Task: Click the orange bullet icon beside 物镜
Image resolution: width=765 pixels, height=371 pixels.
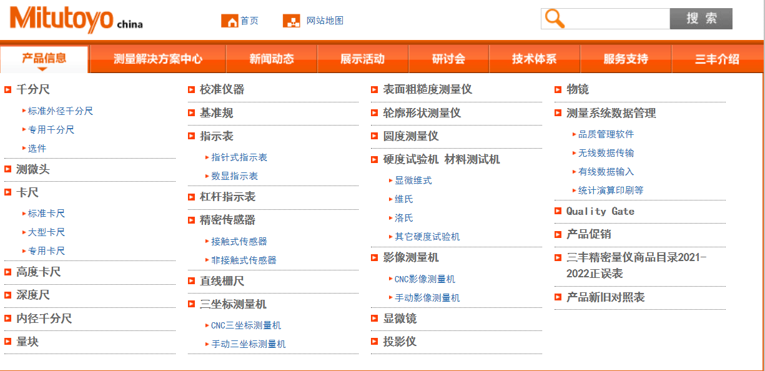Action: point(558,90)
